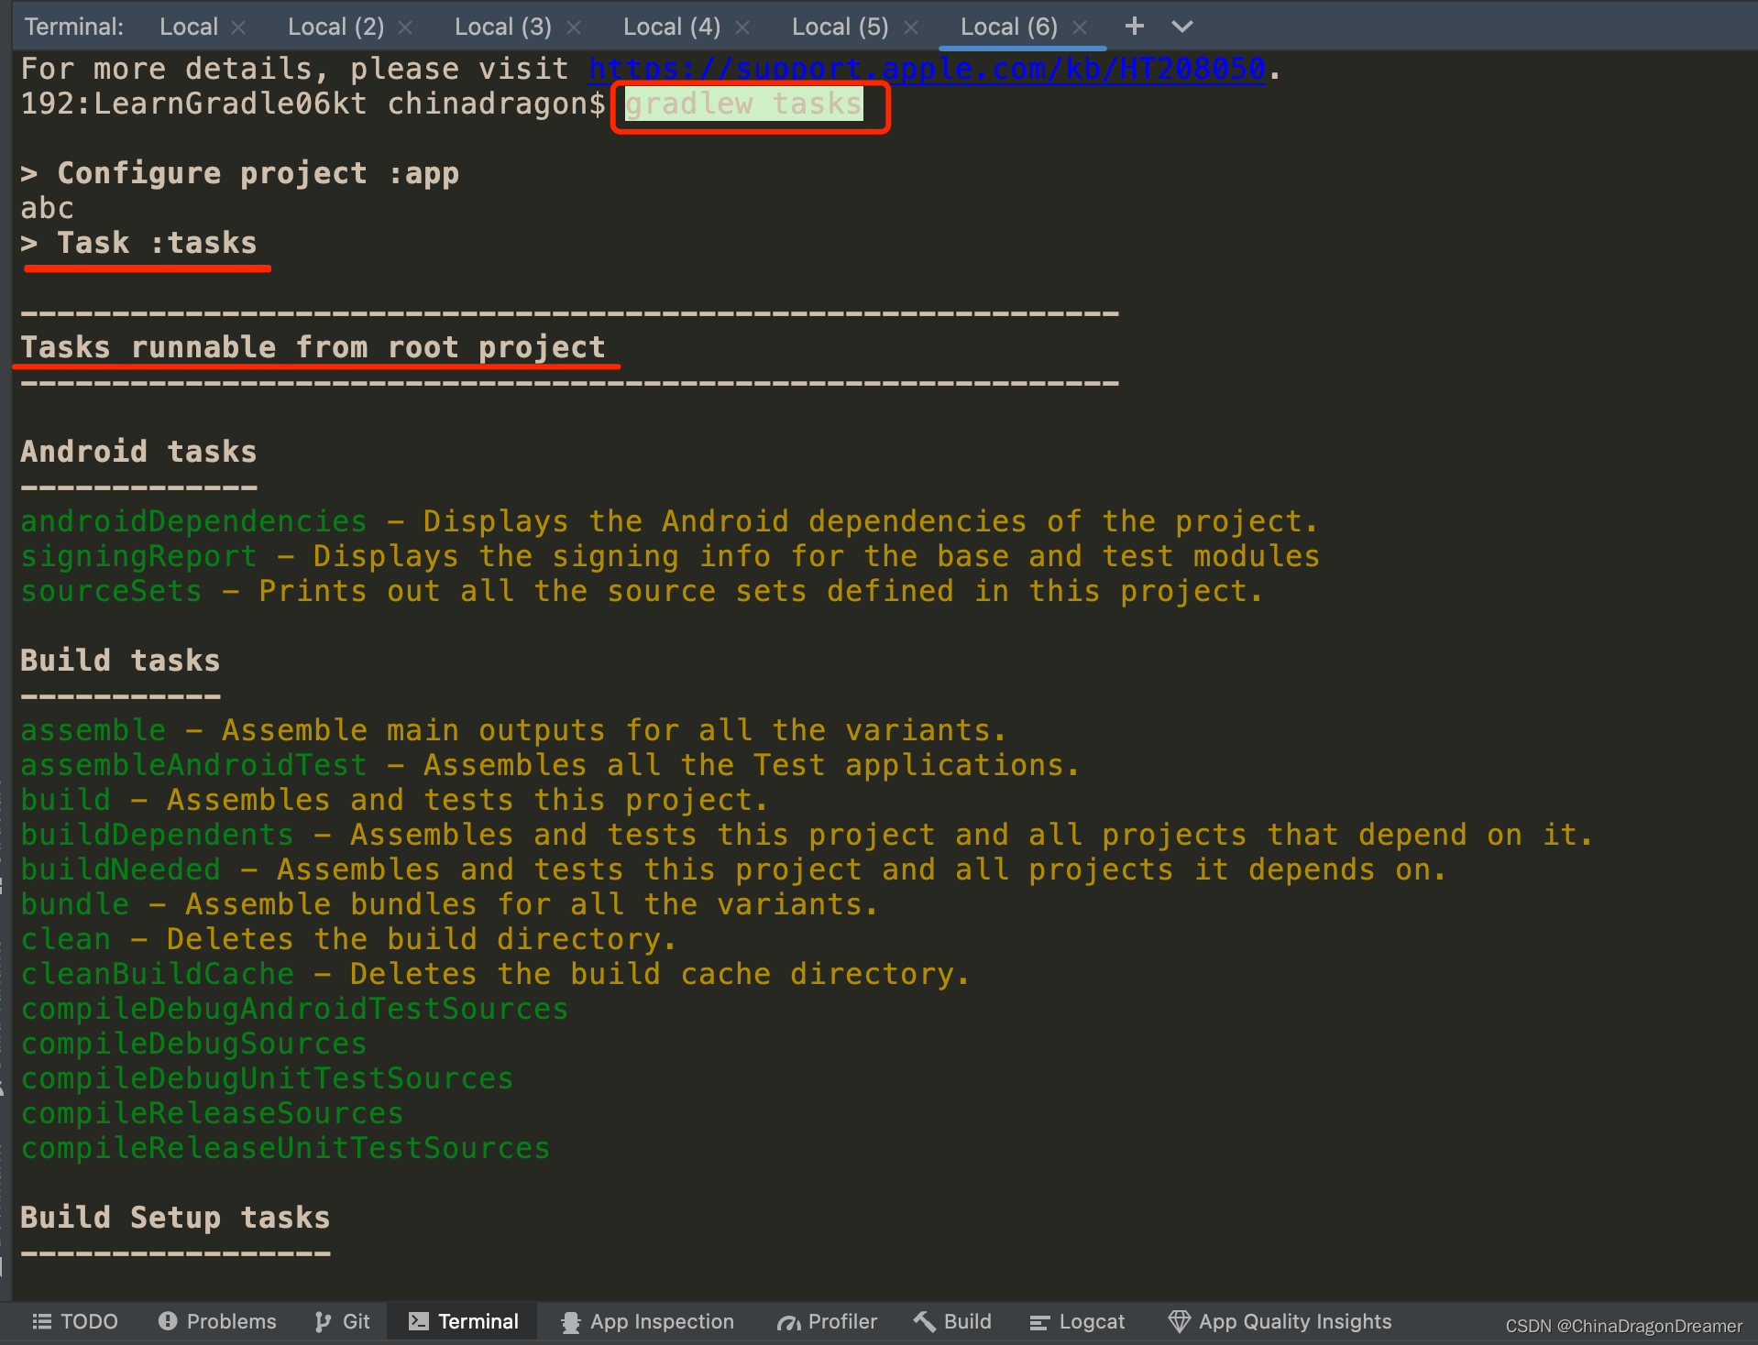Close the Local (6) terminal tab
The width and height of the screenshot is (1758, 1345).
tap(1080, 27)
